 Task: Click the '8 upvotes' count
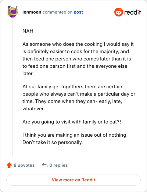coord(24,165)
